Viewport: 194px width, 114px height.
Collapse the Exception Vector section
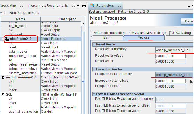tap(94, 69)
